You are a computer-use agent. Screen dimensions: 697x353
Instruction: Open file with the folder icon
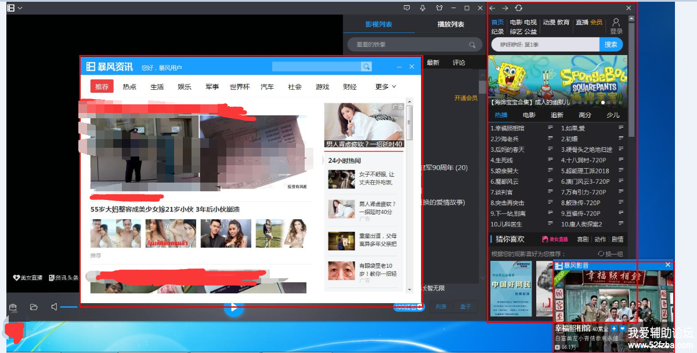tap(34, 307)
